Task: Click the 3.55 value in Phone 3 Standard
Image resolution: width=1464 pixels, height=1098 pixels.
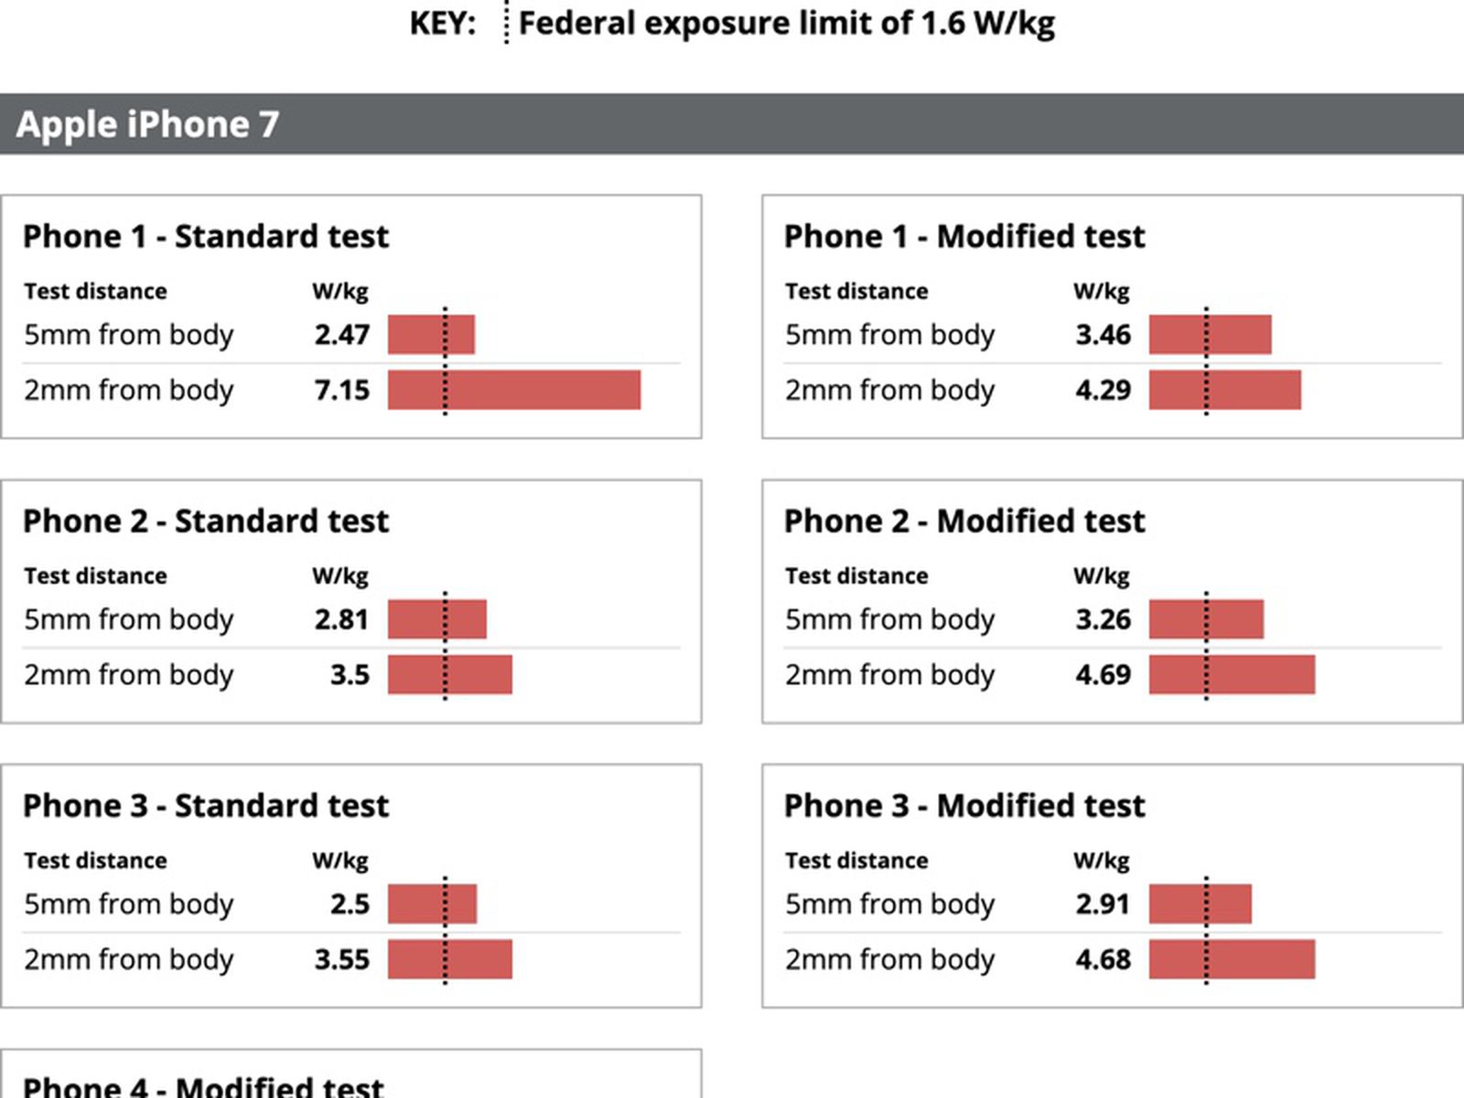Action: pos(342,960)
